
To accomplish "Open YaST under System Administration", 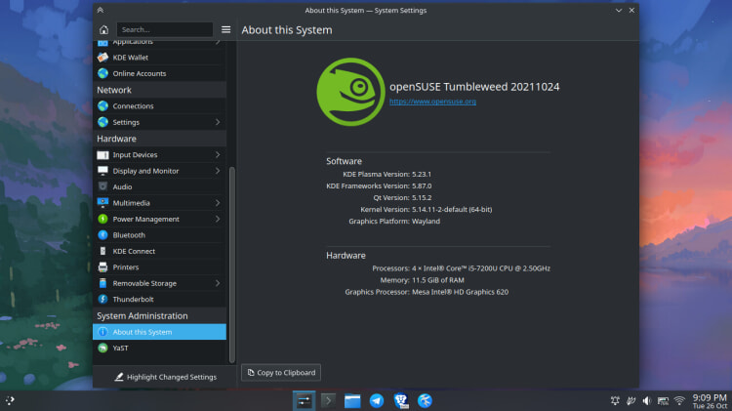I will (159, 348).
